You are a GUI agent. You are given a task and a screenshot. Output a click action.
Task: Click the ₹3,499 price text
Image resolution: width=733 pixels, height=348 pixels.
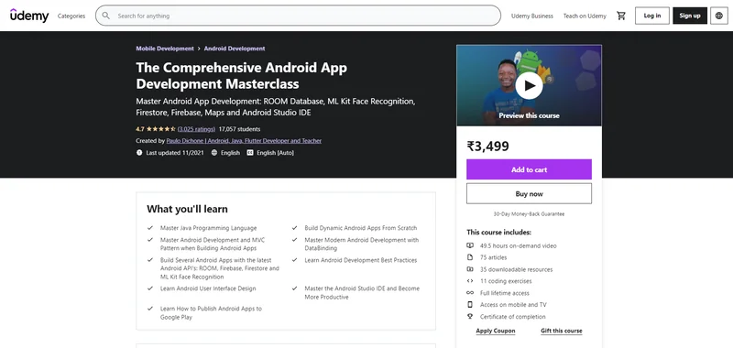point(487,147)
